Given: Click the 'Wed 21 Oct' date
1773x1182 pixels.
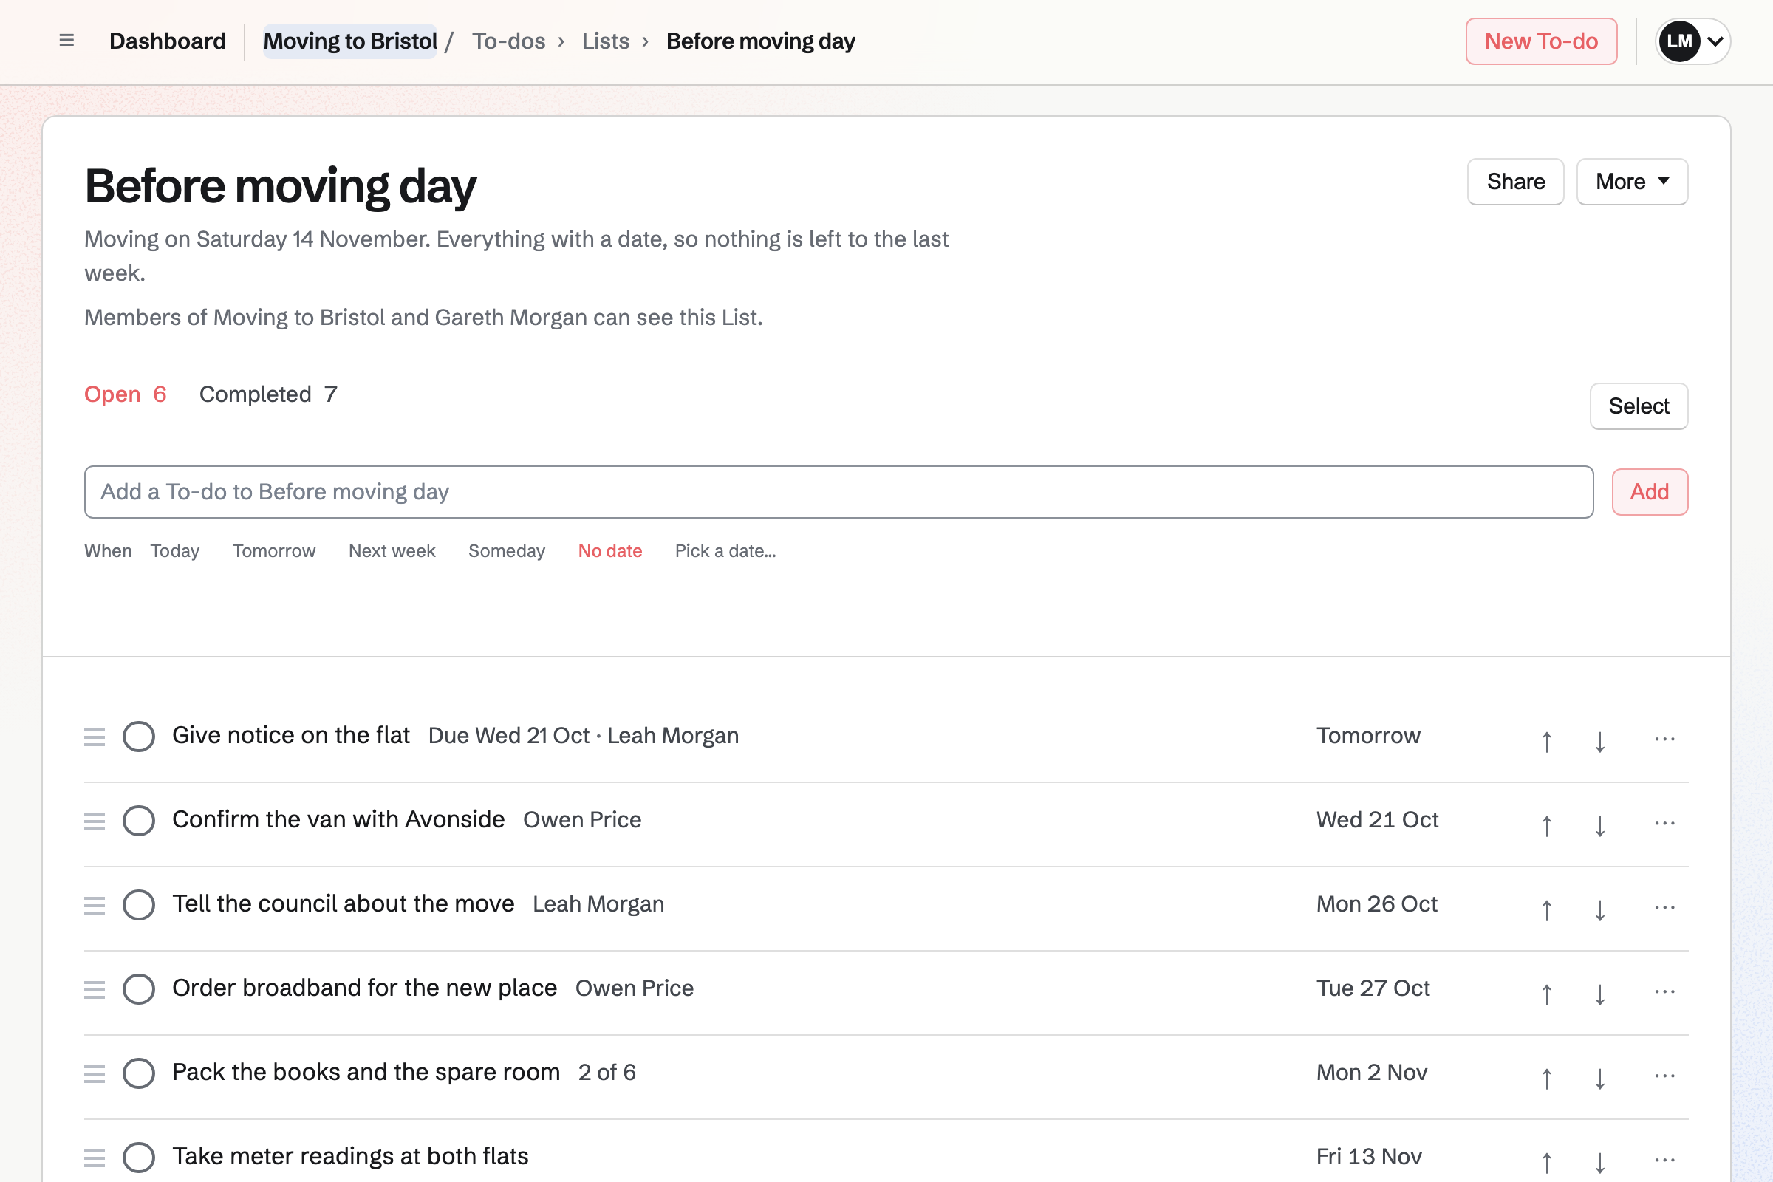Looking at the screenshot, I should pyautogui.click(x=1377, y=820).
